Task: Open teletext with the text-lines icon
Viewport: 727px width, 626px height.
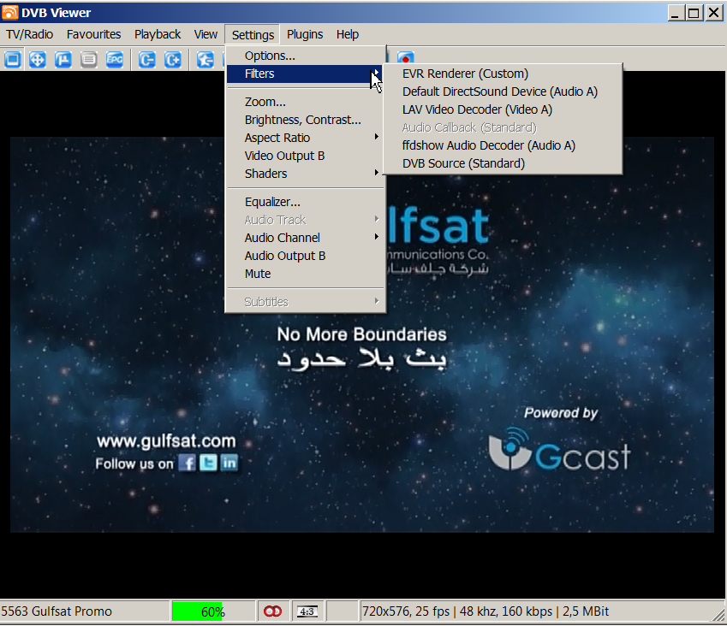Action: (x=88, y=60)
